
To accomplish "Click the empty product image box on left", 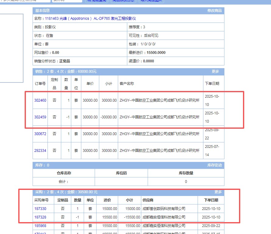I will [12, 48].
